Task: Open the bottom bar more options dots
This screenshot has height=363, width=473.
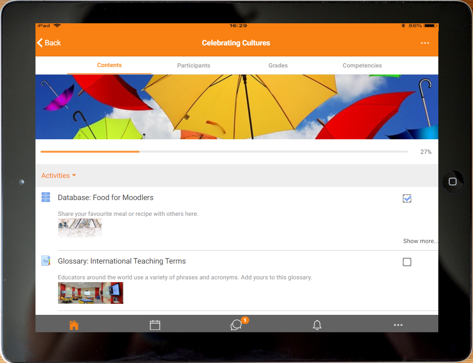Action: 398,325
